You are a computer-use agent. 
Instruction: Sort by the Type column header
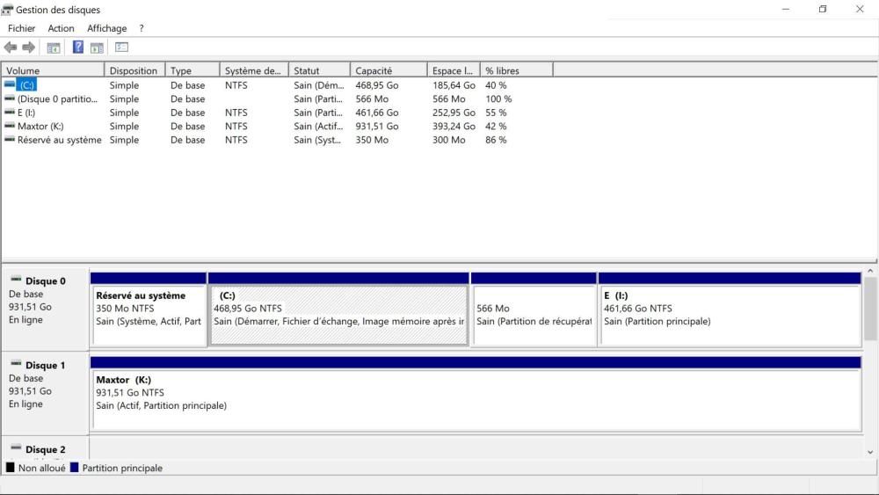click(x=193, y=70)
